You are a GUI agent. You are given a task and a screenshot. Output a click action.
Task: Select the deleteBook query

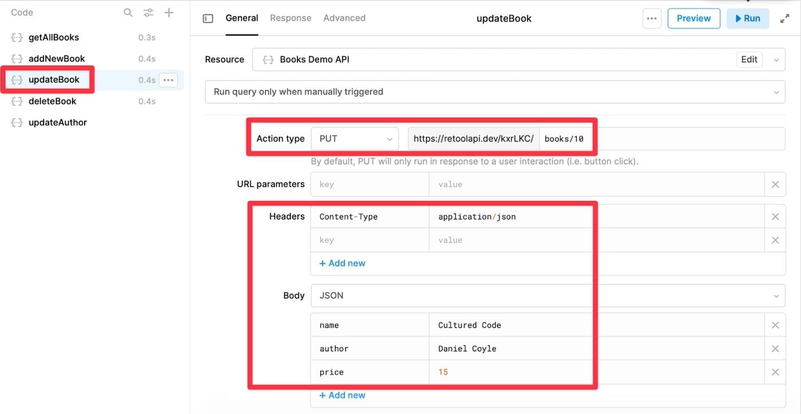click(x=52, y=101)
